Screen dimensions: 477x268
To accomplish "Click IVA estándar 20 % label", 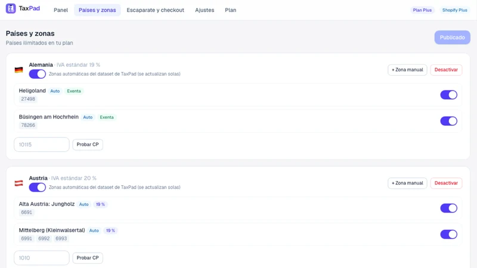I will [x=73, y=178].
